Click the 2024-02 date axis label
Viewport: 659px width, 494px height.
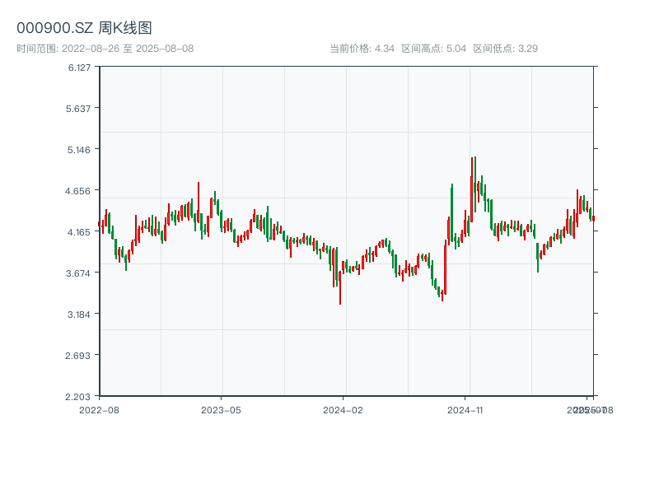coord(344,409)
